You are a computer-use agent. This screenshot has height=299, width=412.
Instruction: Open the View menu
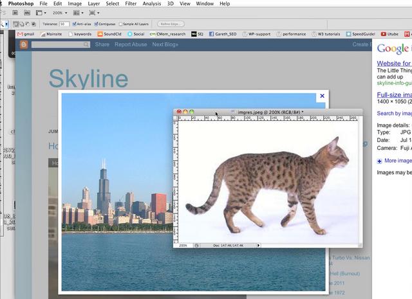pos(185,4)
